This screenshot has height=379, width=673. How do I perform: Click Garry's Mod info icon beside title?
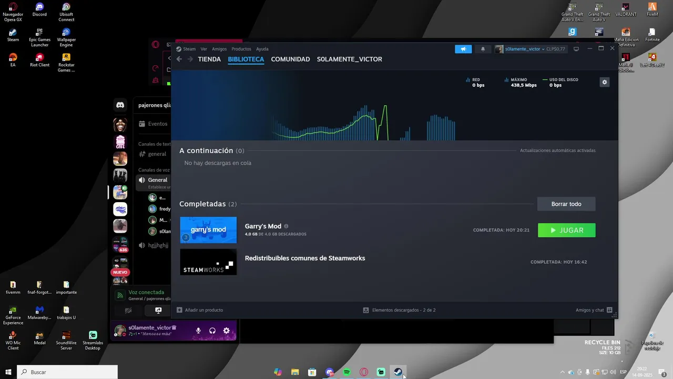pos(286,226)
